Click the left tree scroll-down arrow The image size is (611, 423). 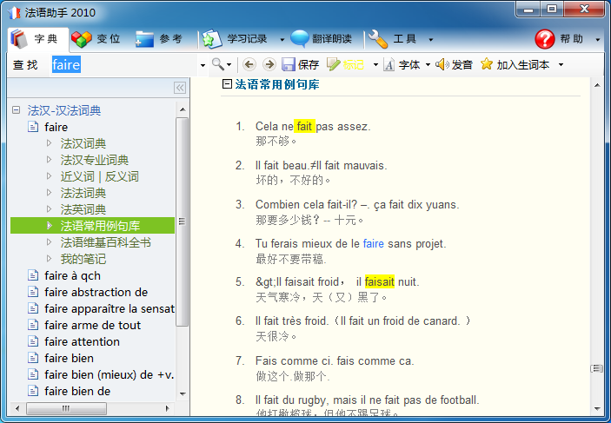[183, 393]
